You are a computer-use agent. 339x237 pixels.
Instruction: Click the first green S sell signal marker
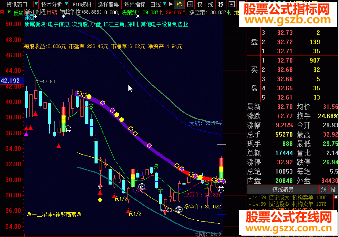pyautogui.click(x=91, y=106)
